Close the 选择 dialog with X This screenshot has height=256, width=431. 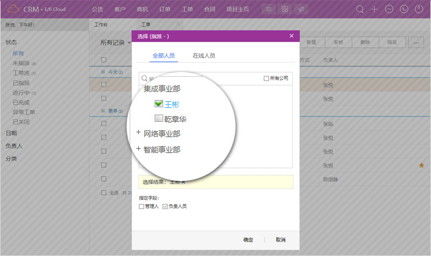click(x=291, y=36)
